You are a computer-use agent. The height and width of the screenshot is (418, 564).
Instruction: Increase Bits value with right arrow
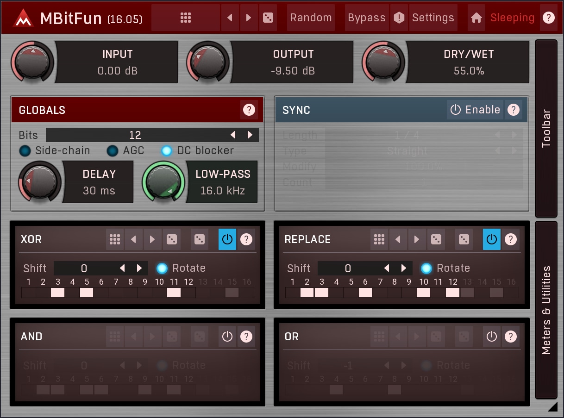[250, 135]
